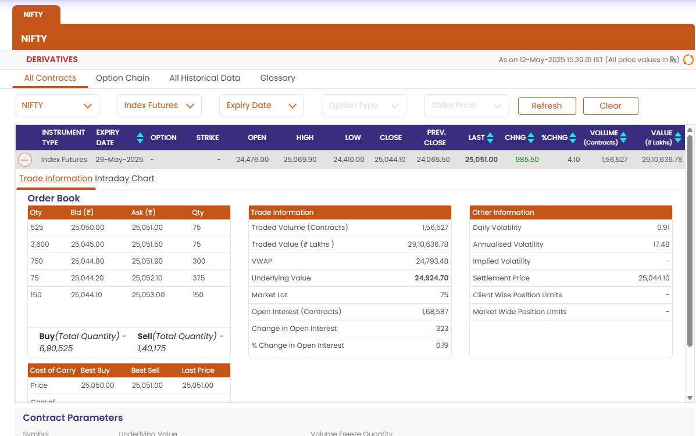The width and height of the screenshot is (696, 436).
Task: Click the Annualised Volatility value 17.48
Action: pos(661,244)
